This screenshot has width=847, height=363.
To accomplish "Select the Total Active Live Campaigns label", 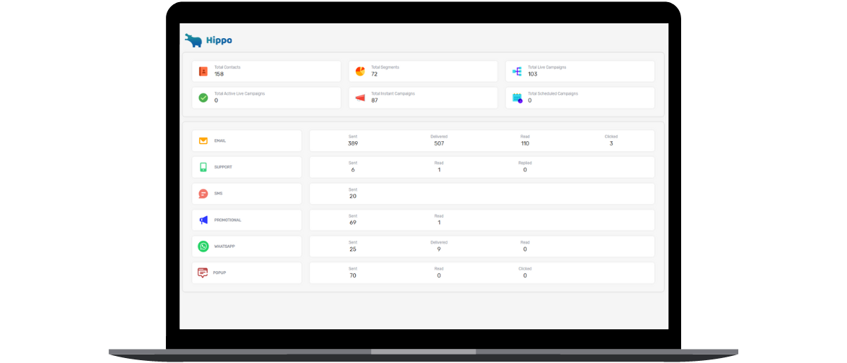I will pyautogui.click(x=240, y=93).
